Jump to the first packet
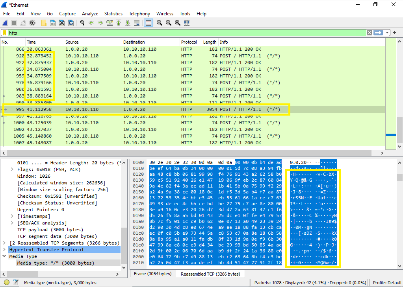This screenshot has height=287, width=403. tap(119, 23)
